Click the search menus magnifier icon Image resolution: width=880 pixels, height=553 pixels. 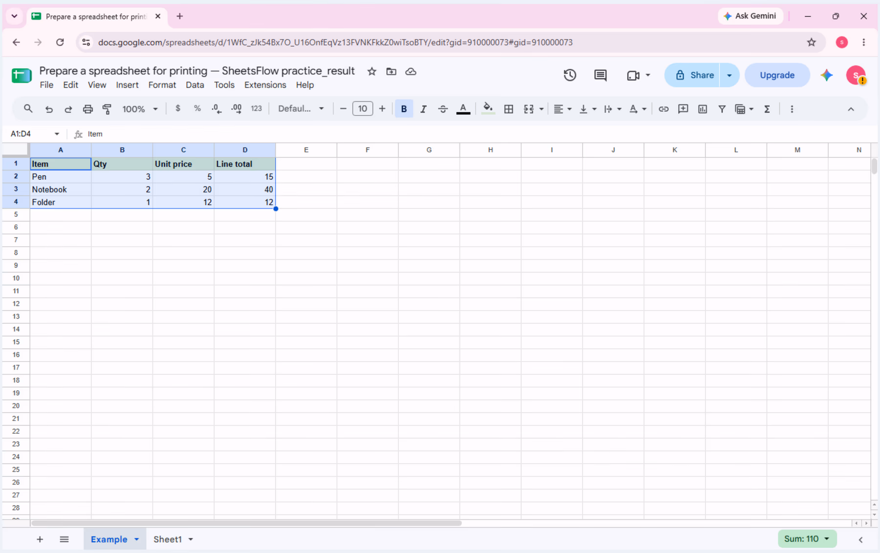pos(28,108)
